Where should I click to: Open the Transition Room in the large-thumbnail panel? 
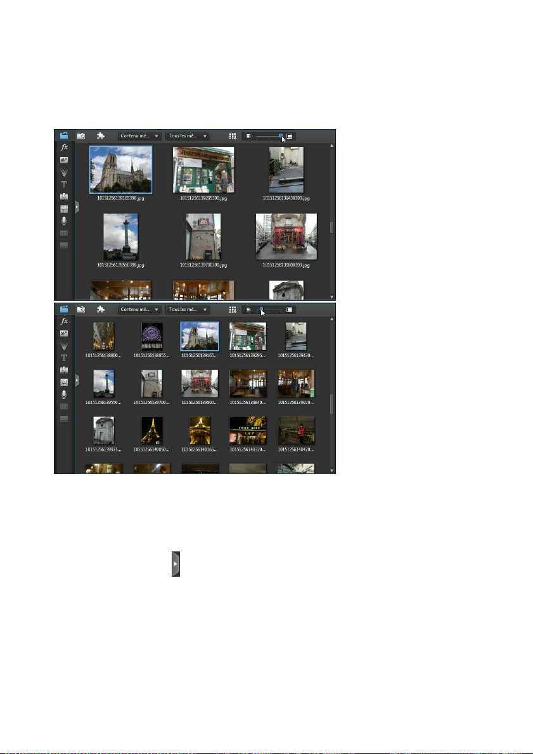click(63, 197)
